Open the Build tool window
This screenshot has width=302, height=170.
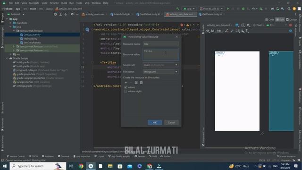(x=153, y=156)
